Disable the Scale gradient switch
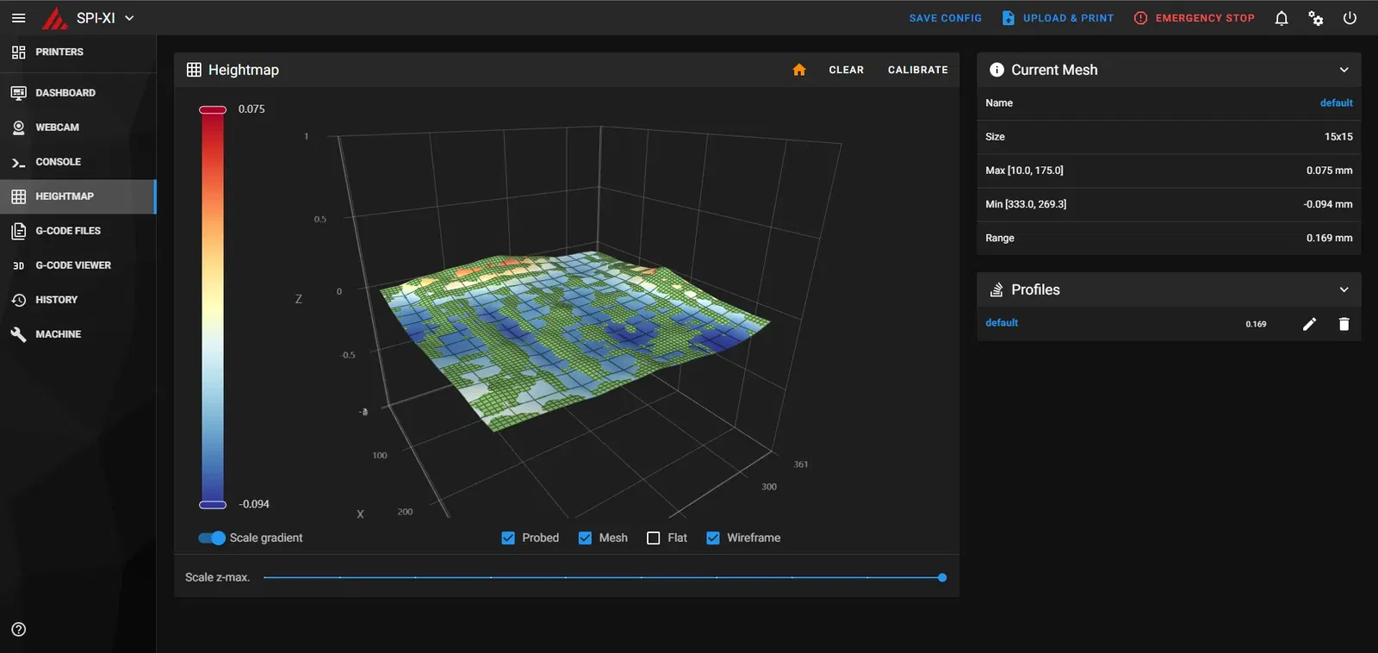The image size is (1378, 653). point(212,538)
